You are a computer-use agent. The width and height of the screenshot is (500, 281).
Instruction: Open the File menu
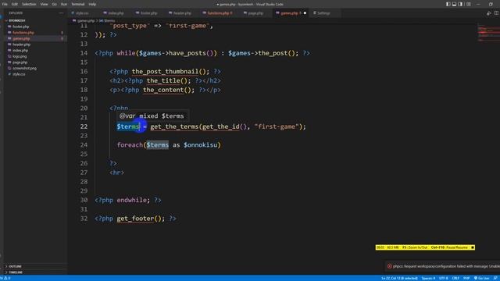tap(5, 4)
